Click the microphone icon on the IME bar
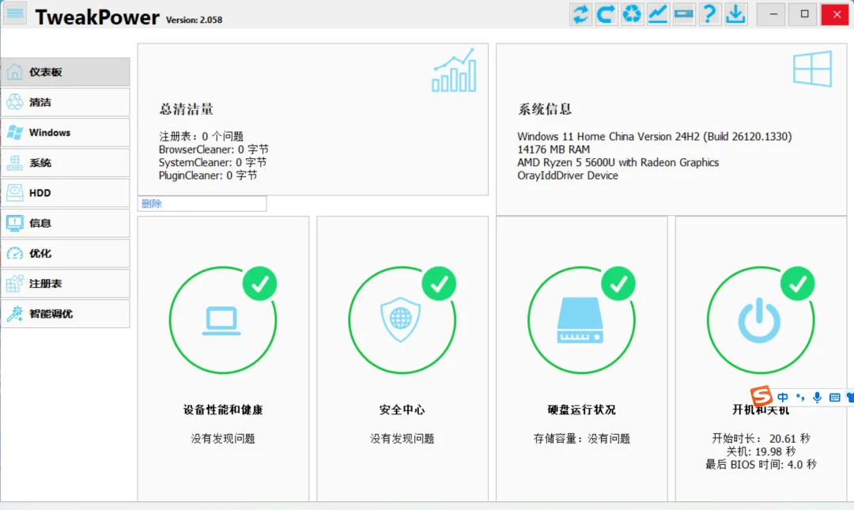Screen dimensions: 854x510 pos(817,397)
